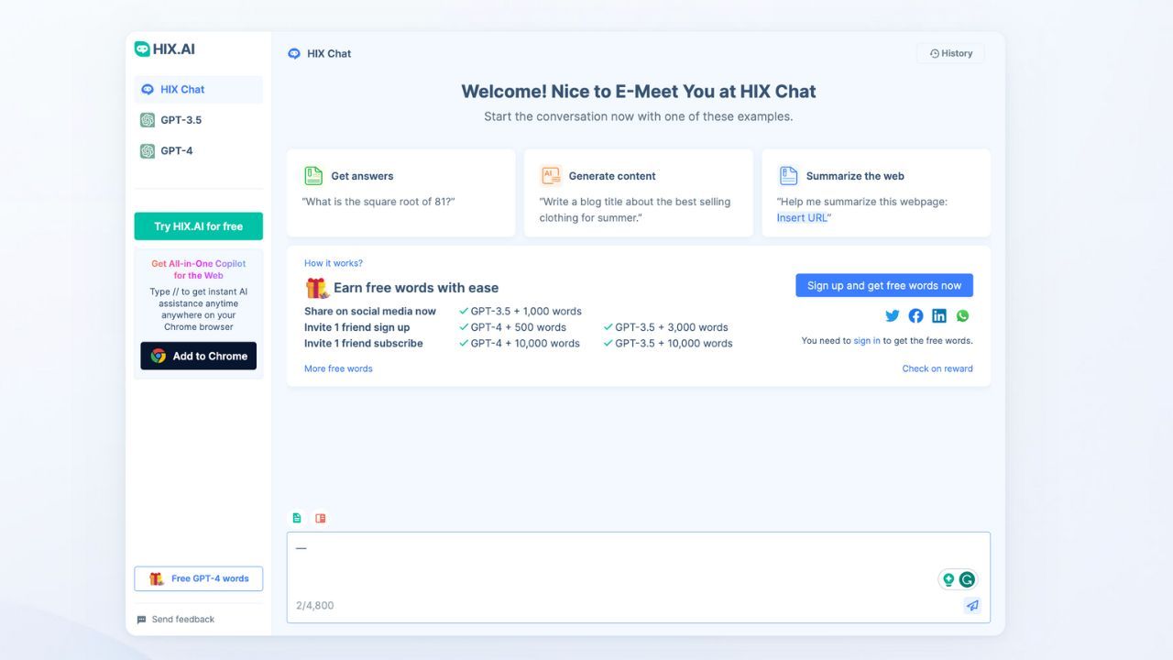Click the Try HIX.AI for free button
The width and height of the screenshot is (1173, 660).
[x=198, y=225]
